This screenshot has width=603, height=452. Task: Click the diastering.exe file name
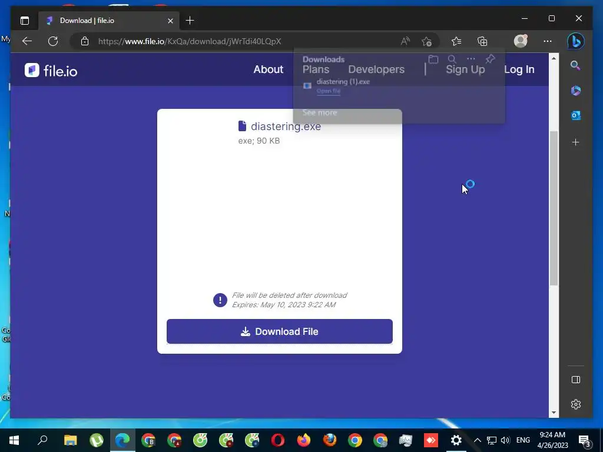pos(286,127)
